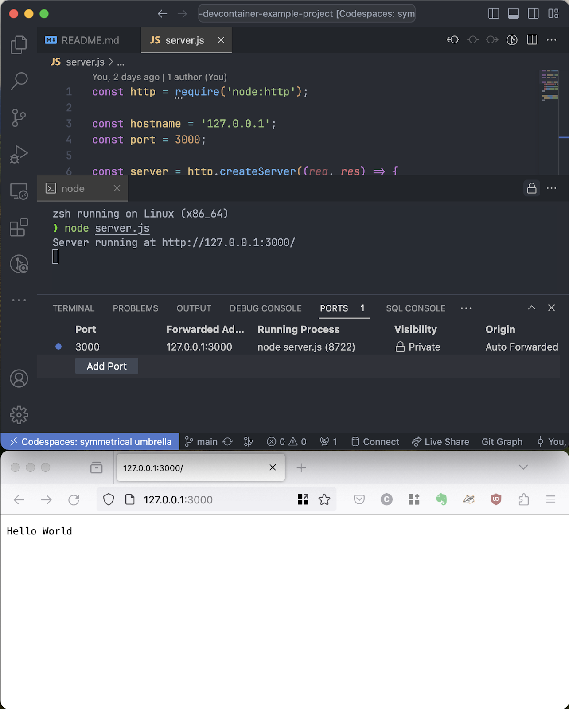Open Firefox tab overview icon

[x=96, y=467]
